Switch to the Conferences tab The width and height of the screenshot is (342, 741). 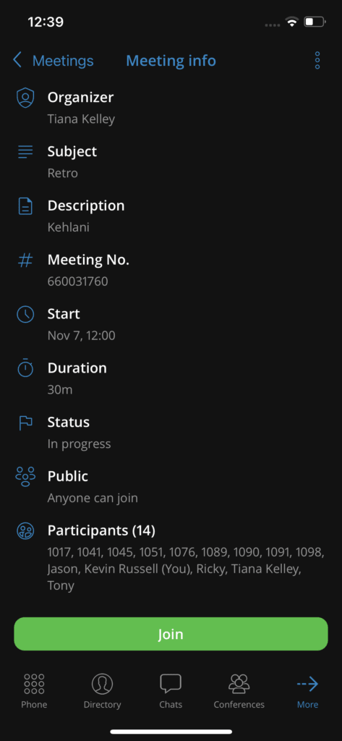tap(239, 691)
